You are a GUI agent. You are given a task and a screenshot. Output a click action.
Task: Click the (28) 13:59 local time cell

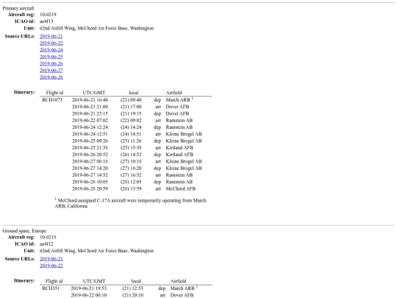tap(131, 189)
